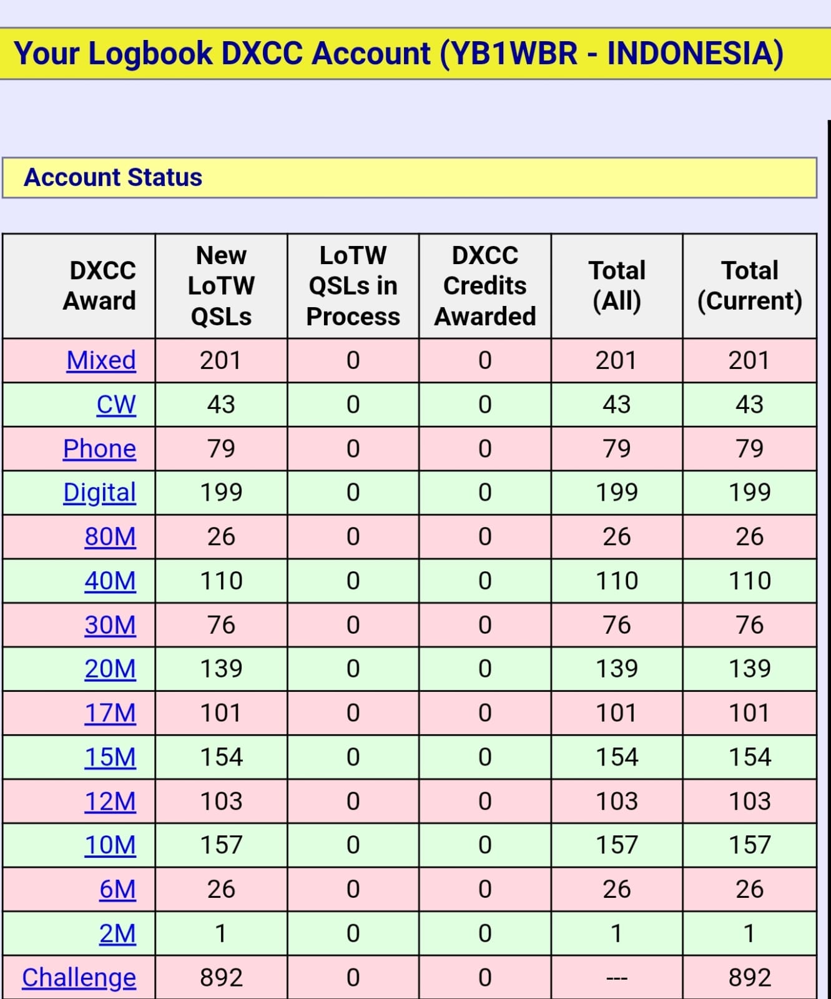Select the Challenge New LoTW QSLs value 892

pyautogui.click(x=221, y=978)
